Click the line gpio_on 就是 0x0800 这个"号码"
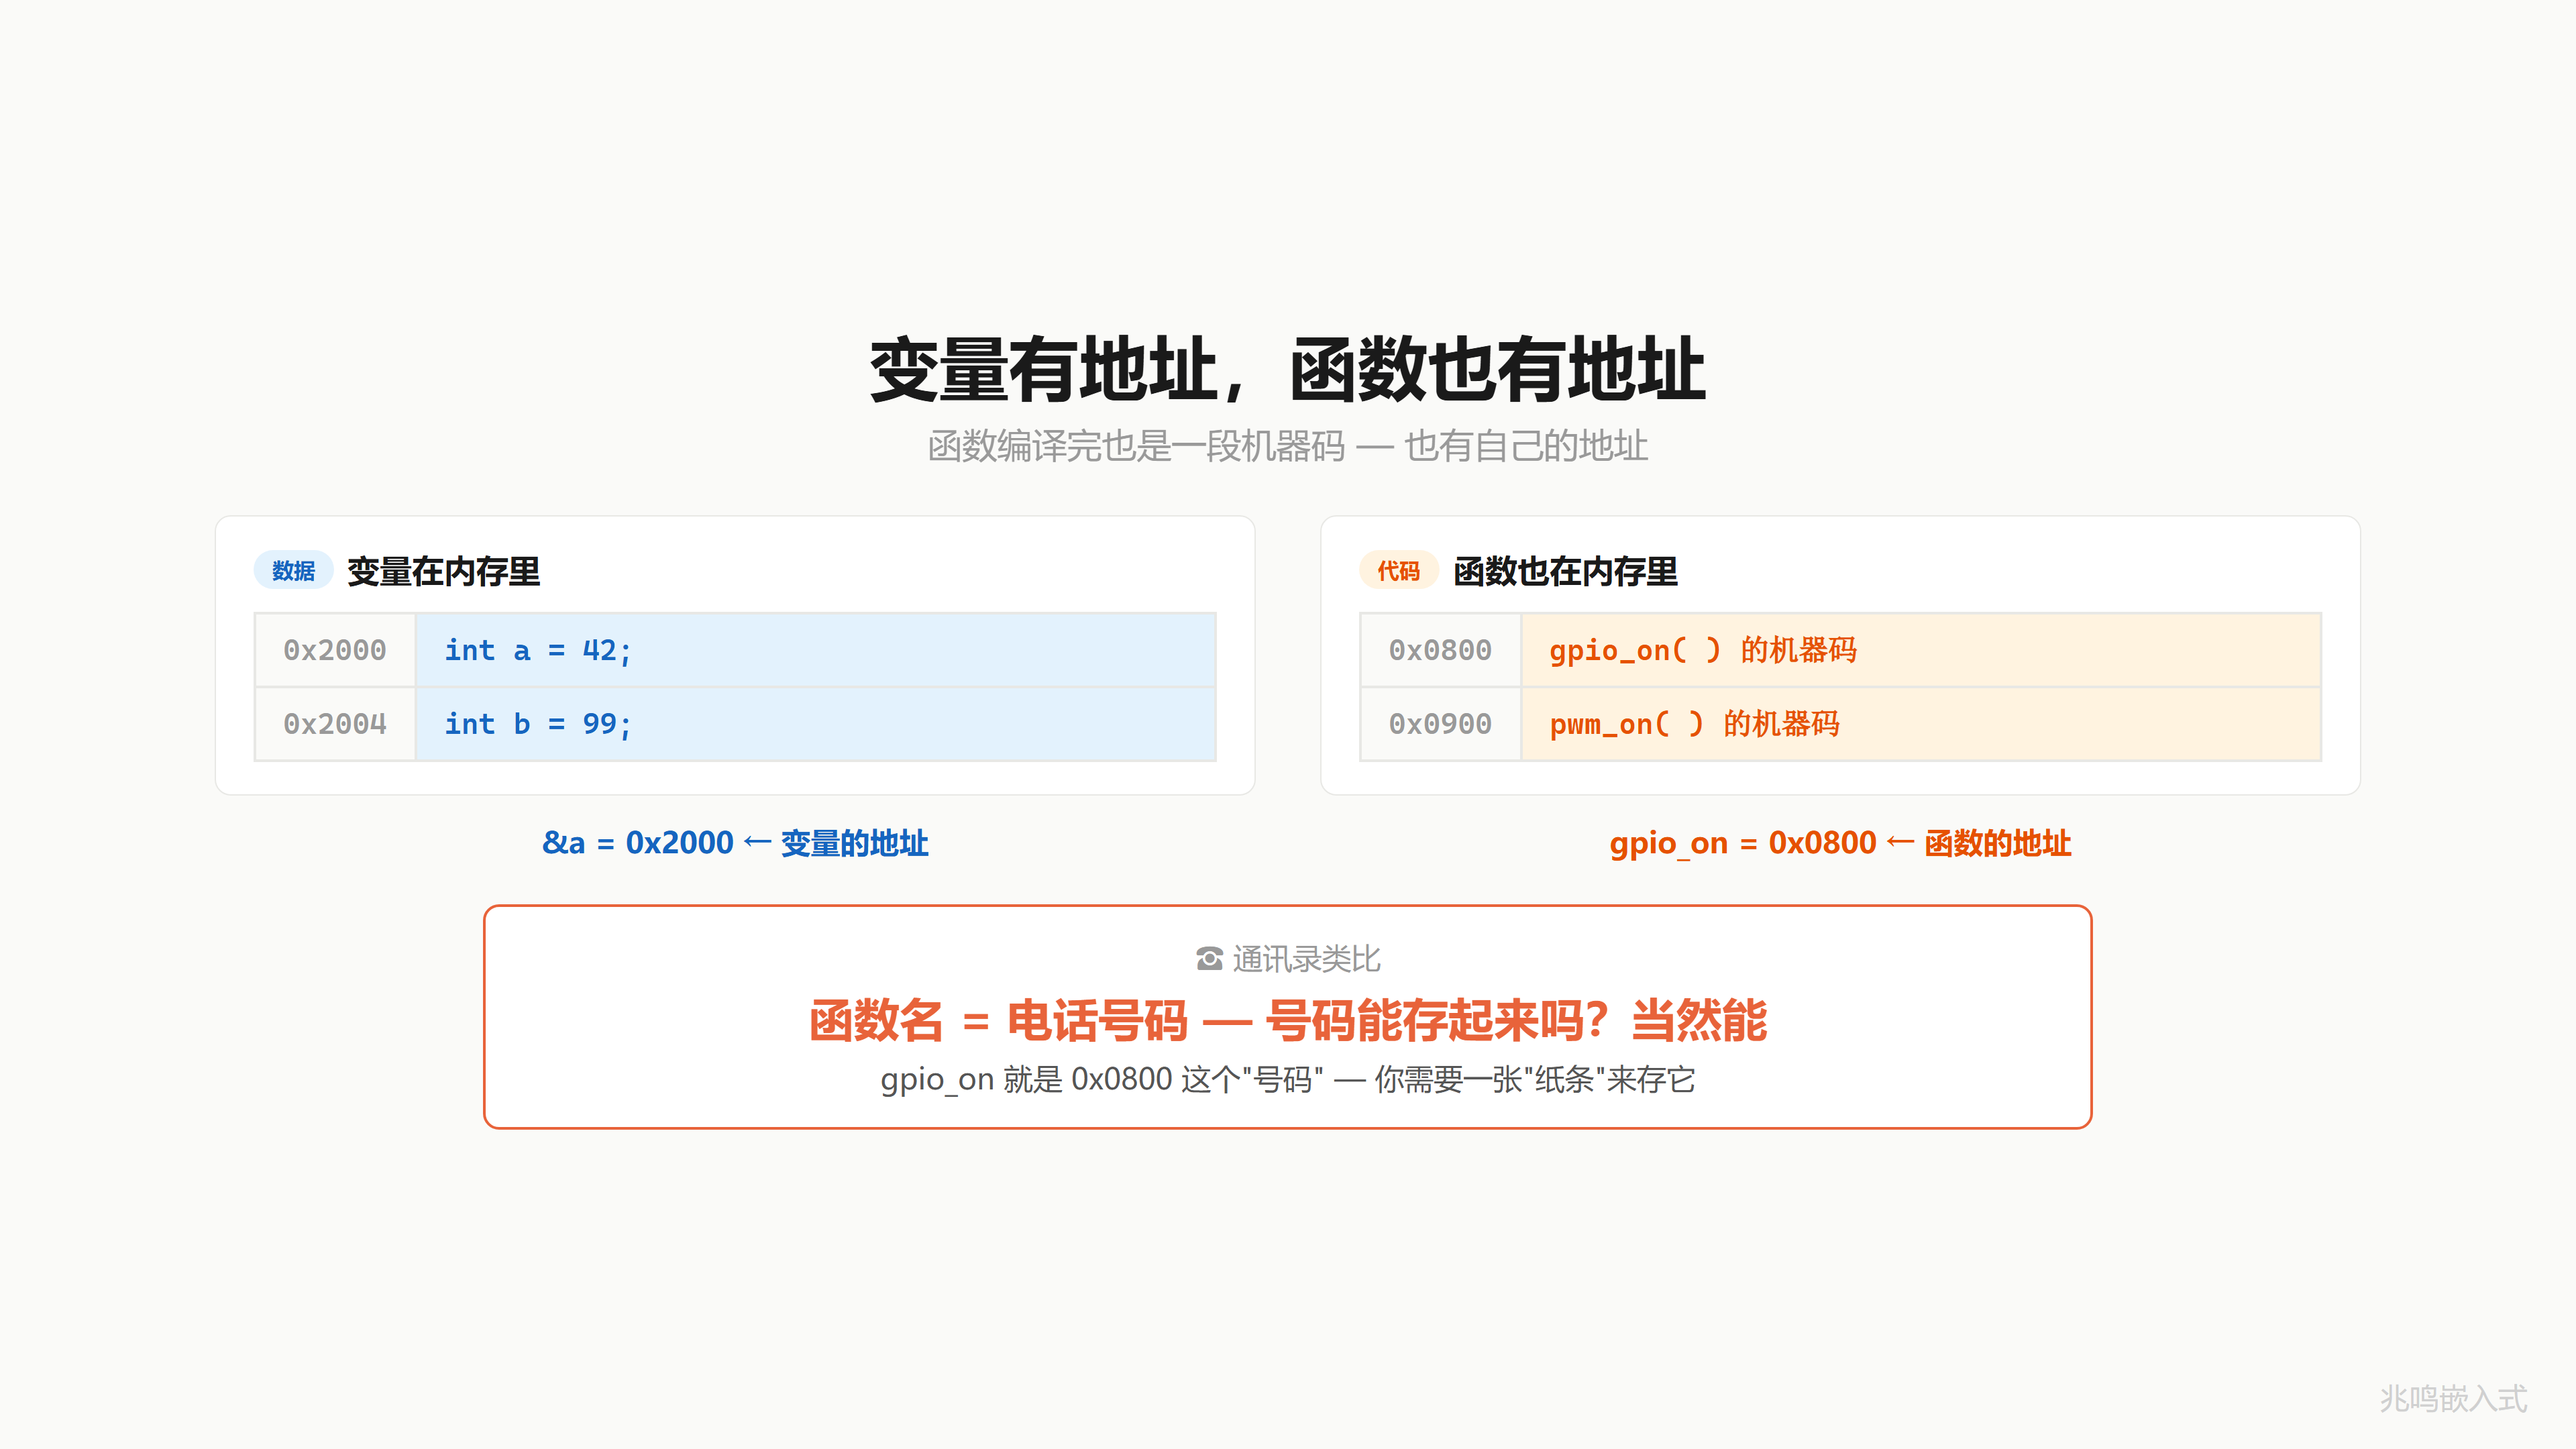Image resolution: width=2576 pixels, height=1449 pixels. [x=1102, y=1080]
